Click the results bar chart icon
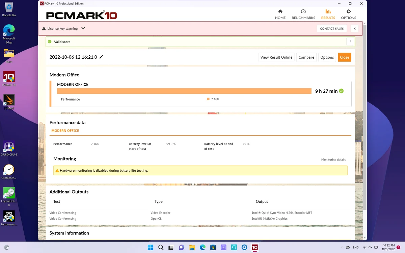This screenshot has width=405, height=253. [x=328, y=11]
